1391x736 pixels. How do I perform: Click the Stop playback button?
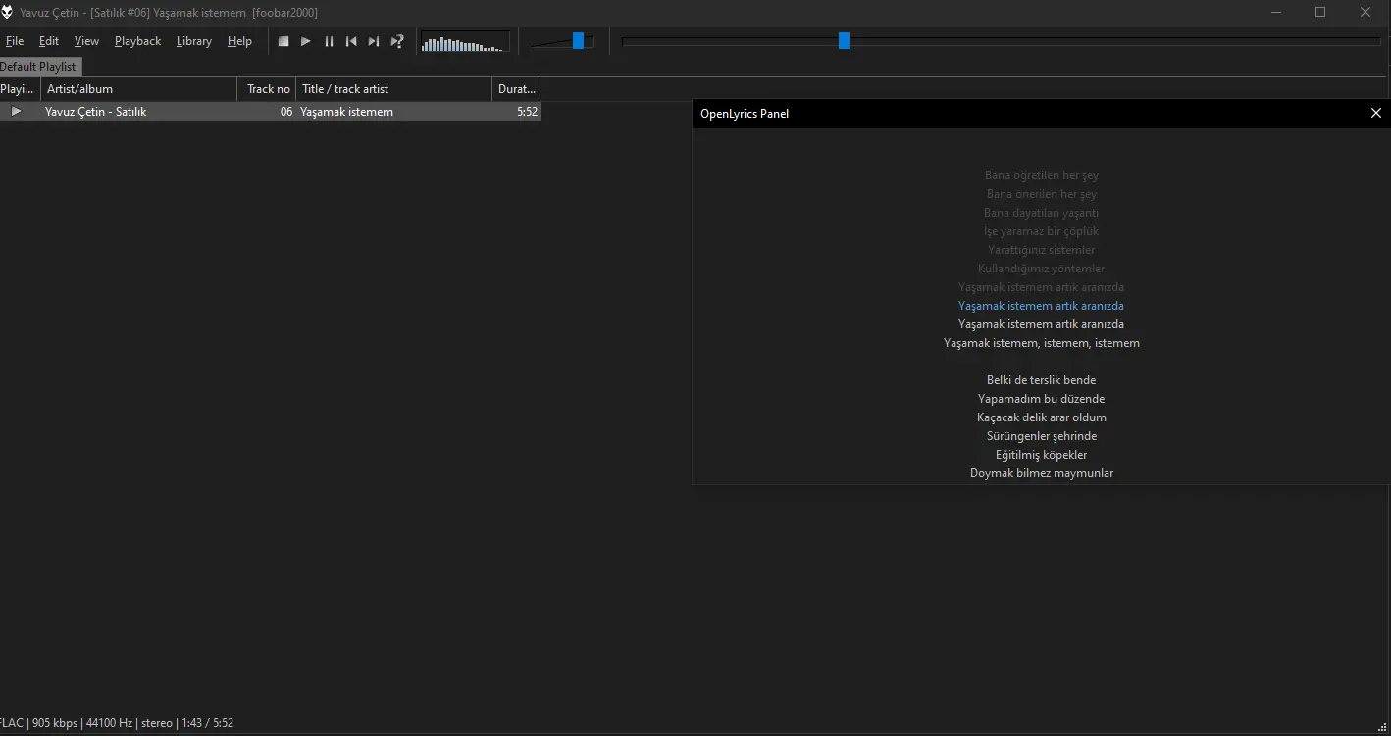(x=283, y=41)
